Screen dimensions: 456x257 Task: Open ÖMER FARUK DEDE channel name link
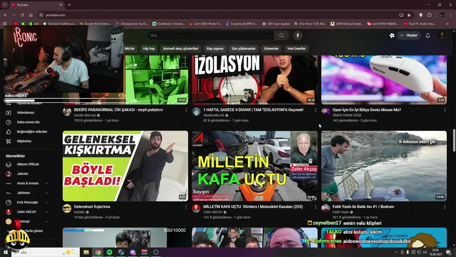347,115
